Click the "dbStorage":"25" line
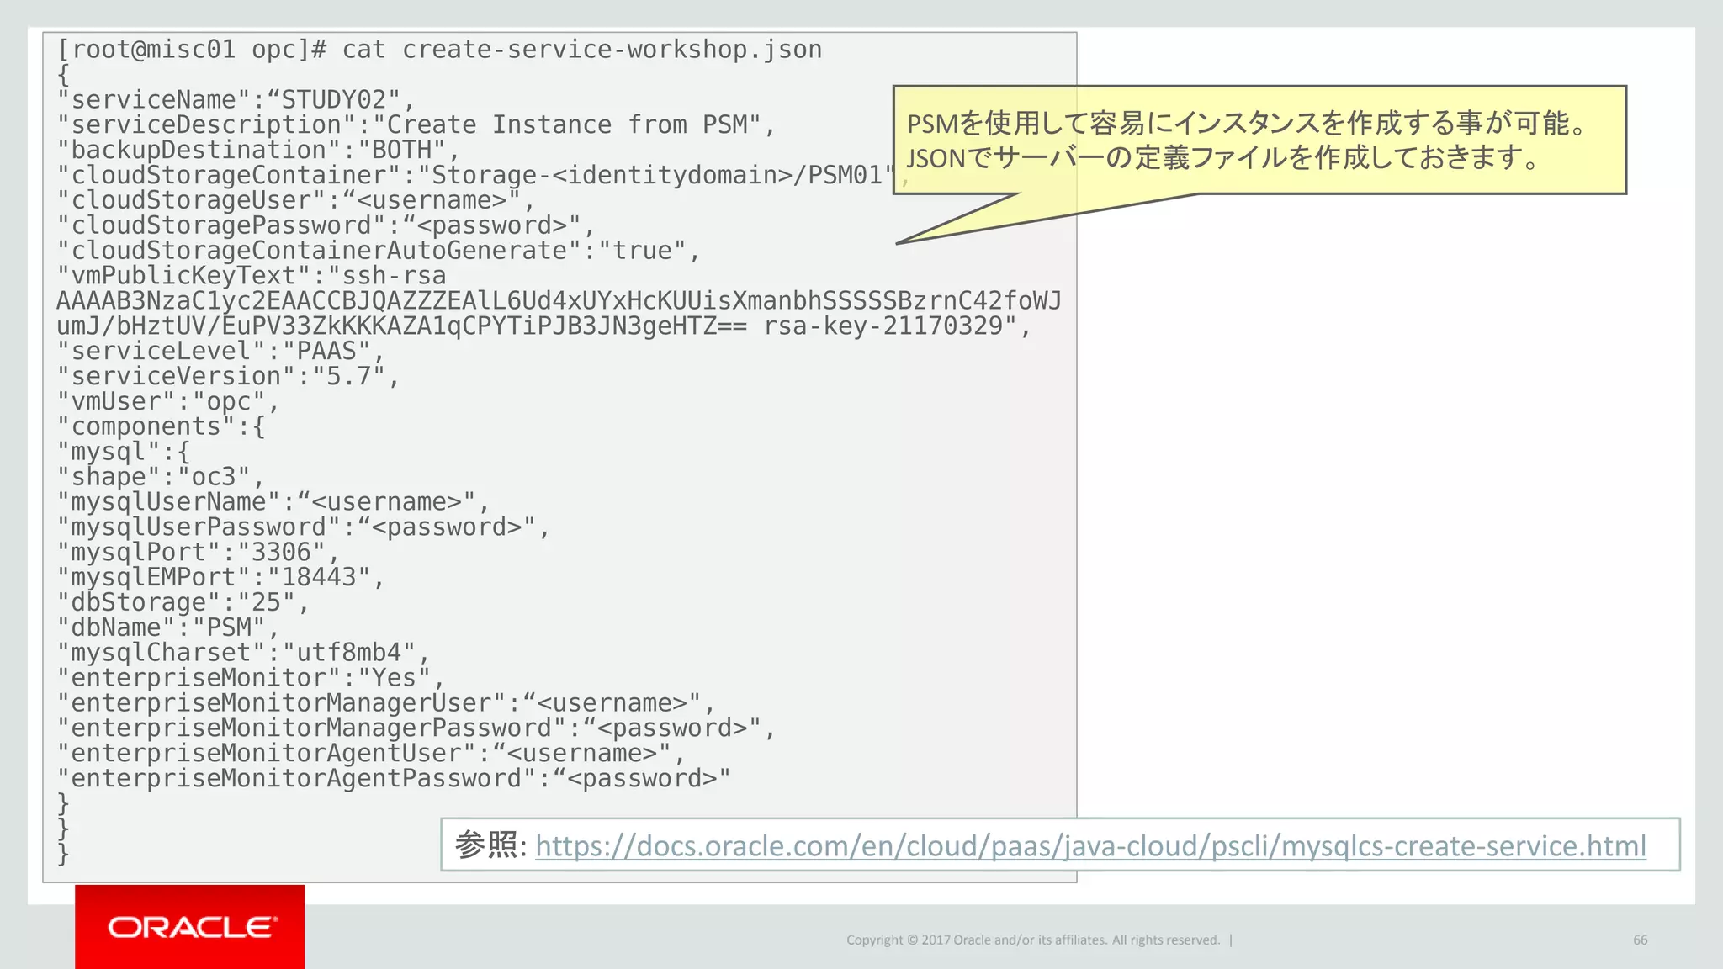Image resolution: width=1723 pixels, height=969 pixels. [183, 604]
